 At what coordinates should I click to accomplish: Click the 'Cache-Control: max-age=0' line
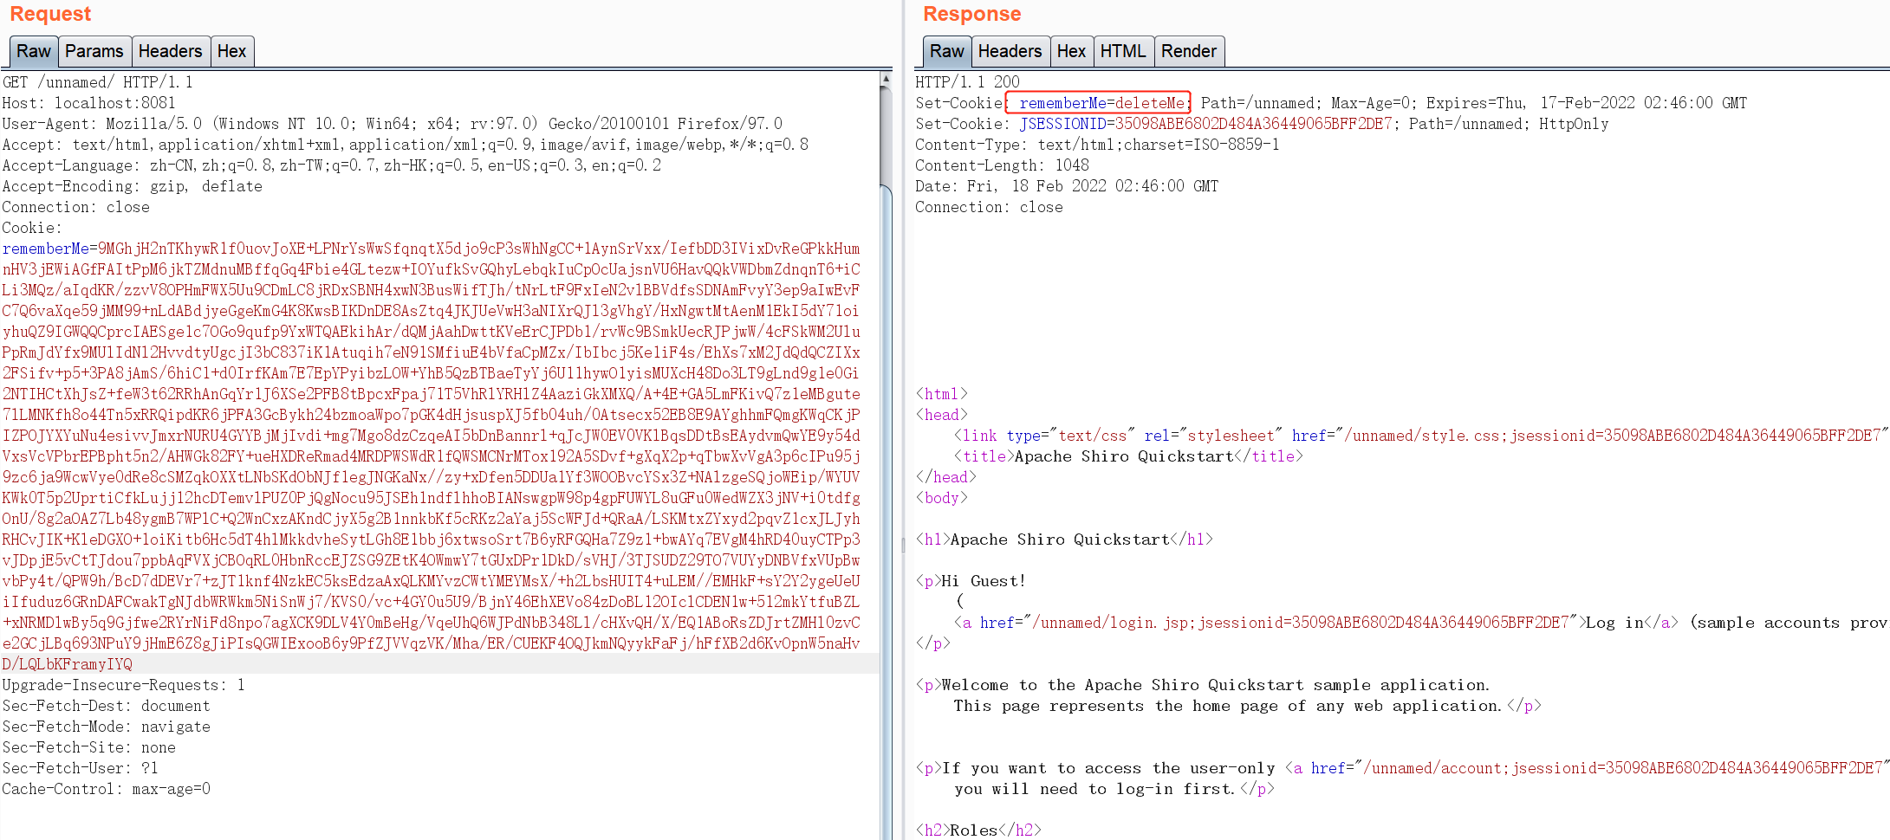coord(106,789)
